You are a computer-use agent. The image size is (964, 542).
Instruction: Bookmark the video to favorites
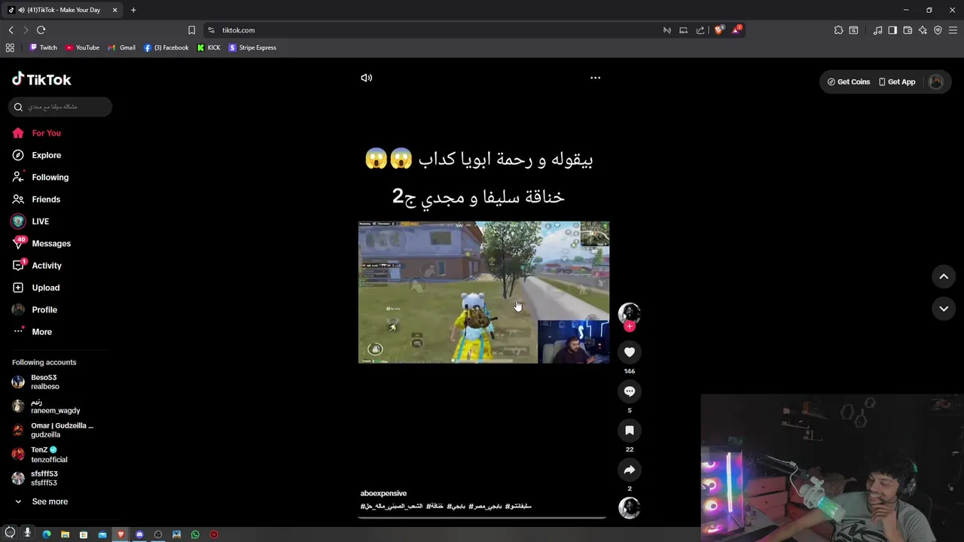[x=630, y=430]
